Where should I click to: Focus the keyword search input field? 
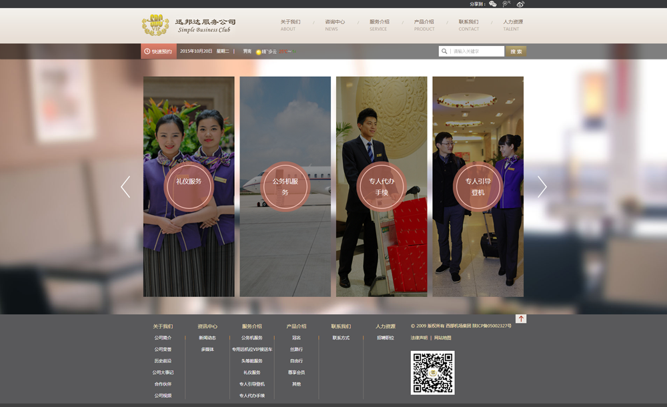(477, 51)
